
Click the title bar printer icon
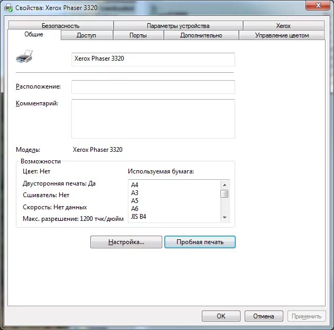(8, 8)
